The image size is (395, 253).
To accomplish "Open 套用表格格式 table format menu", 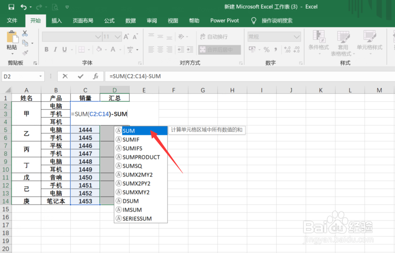I will (343, 43).
